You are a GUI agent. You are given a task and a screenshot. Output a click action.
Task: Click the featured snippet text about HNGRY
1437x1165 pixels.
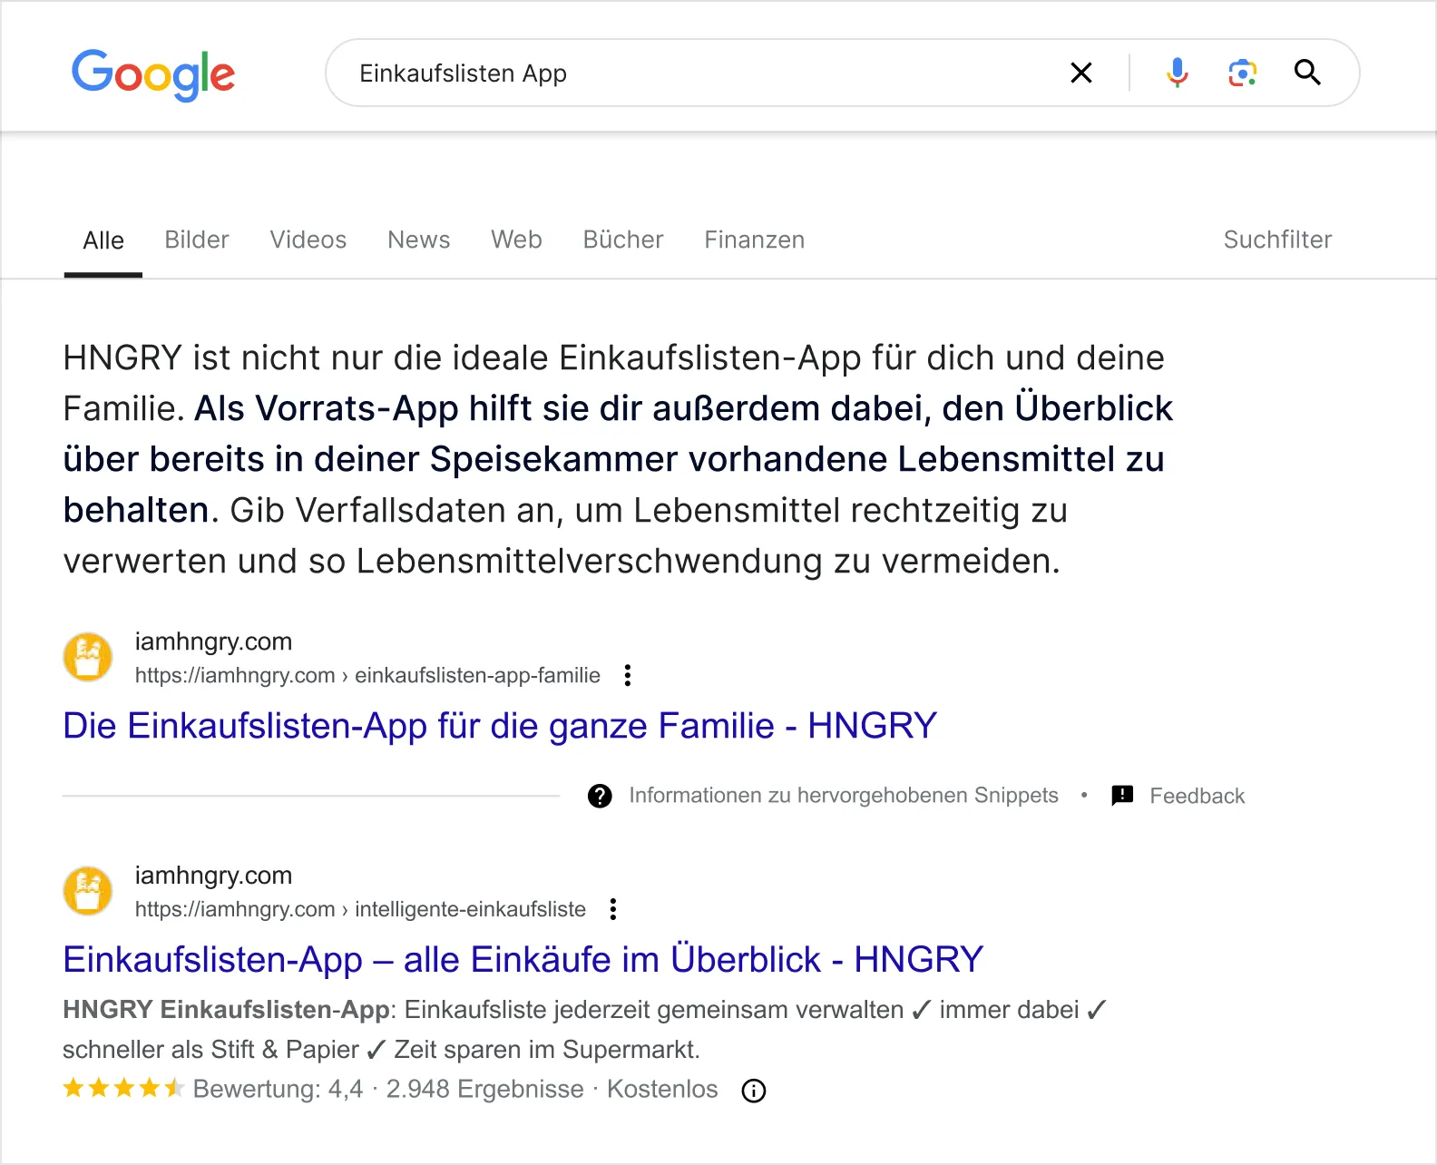click(618, 459)
